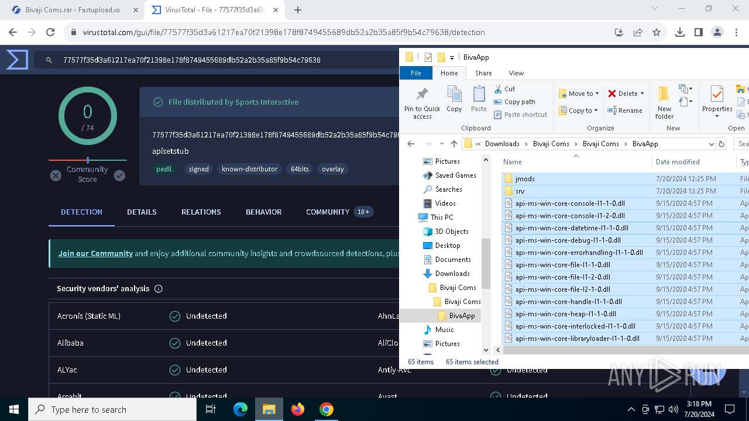The width and height of the screenshot is (749, 421).
Task: Open the Copy to dropdown
Action: pos(578,111)
